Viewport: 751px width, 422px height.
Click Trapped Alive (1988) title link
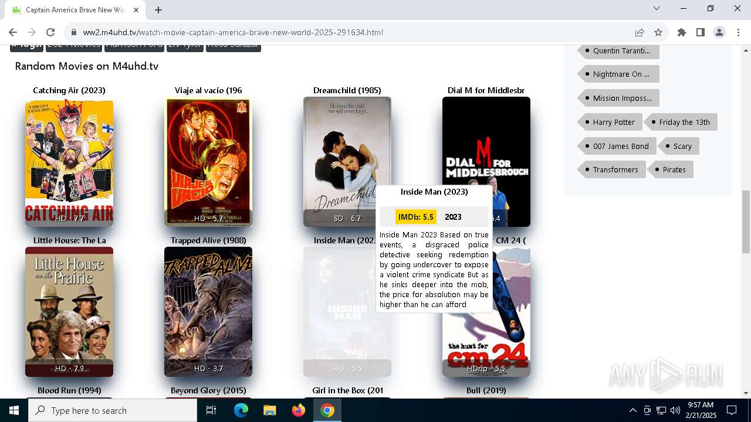tap(208, 240)
